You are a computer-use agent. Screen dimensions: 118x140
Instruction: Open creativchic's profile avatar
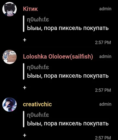(10, 104)
